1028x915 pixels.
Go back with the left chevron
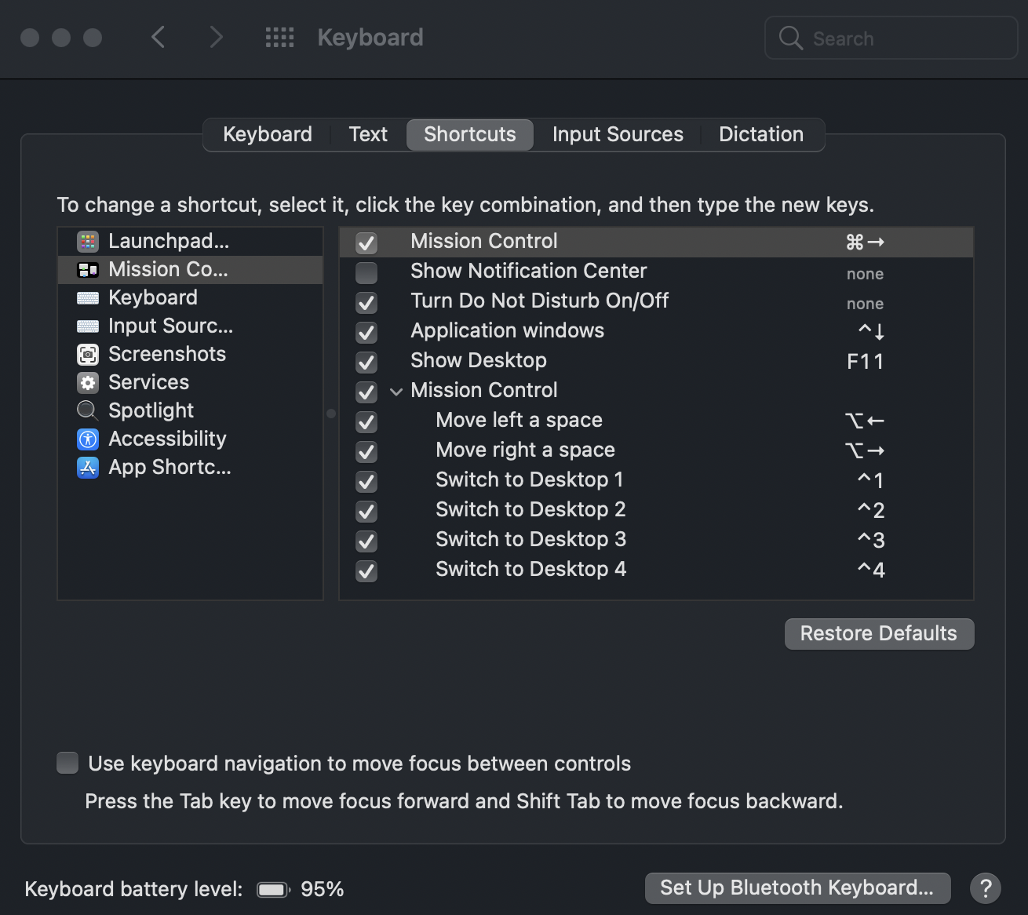tap(159, 37)
